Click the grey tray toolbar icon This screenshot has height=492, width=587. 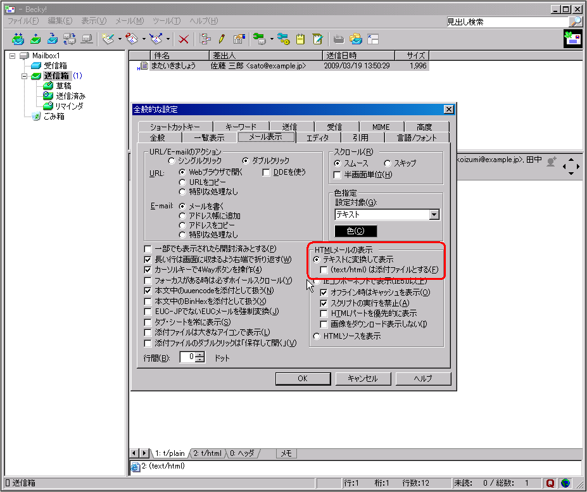pyautogui.click(x=338, y=39)
